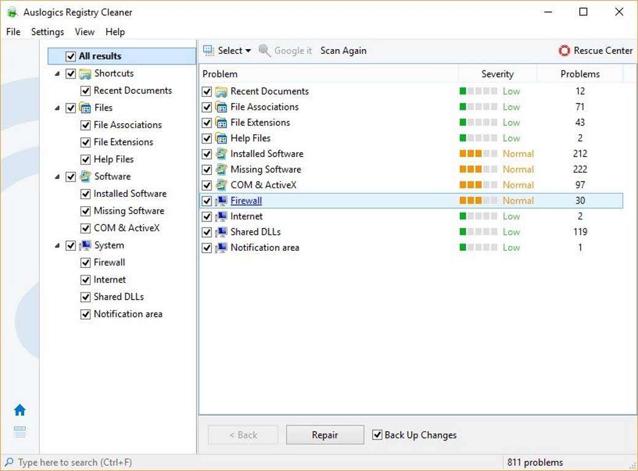
Task: Click the Software category icon in tree
Action: (x=85, y=177)
